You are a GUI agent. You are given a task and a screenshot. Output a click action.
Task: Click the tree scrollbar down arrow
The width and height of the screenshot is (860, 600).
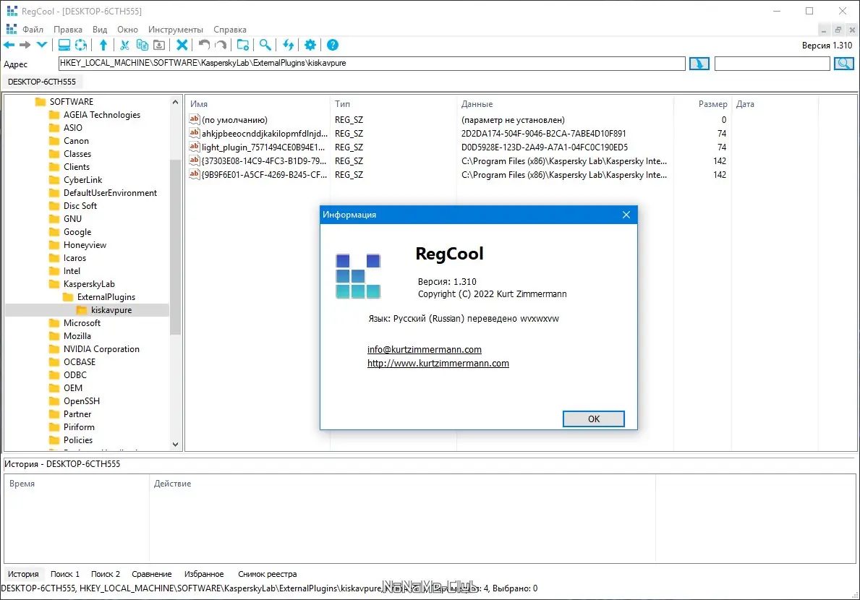coord(176,445)
